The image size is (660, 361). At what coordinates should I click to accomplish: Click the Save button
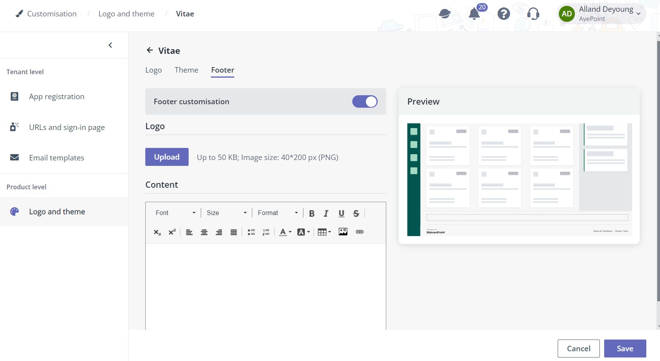[625, 349]
